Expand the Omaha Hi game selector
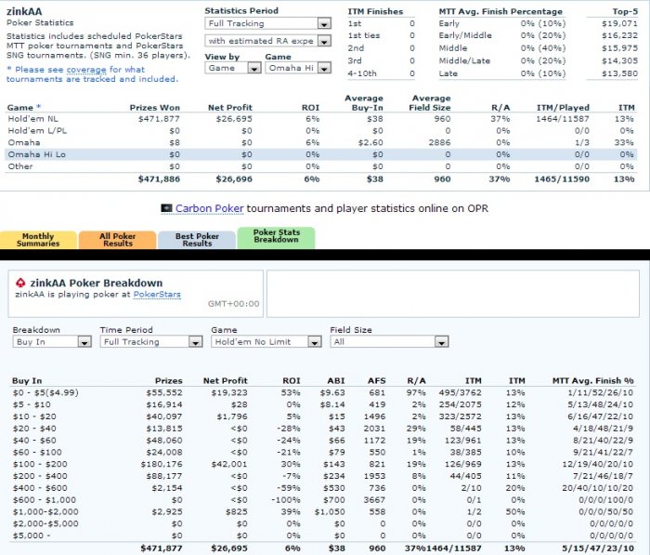650x555 pixels. point(298,68)
